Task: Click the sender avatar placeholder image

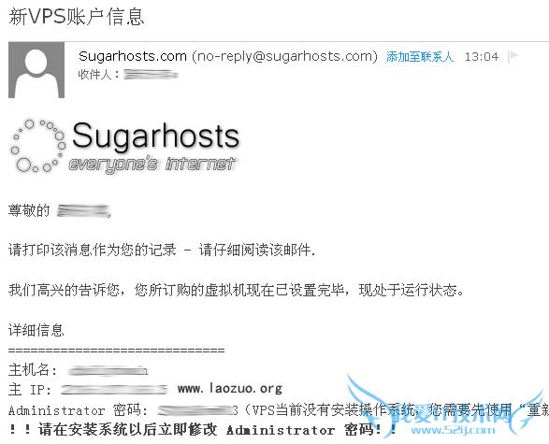Action: pos(36,70)
